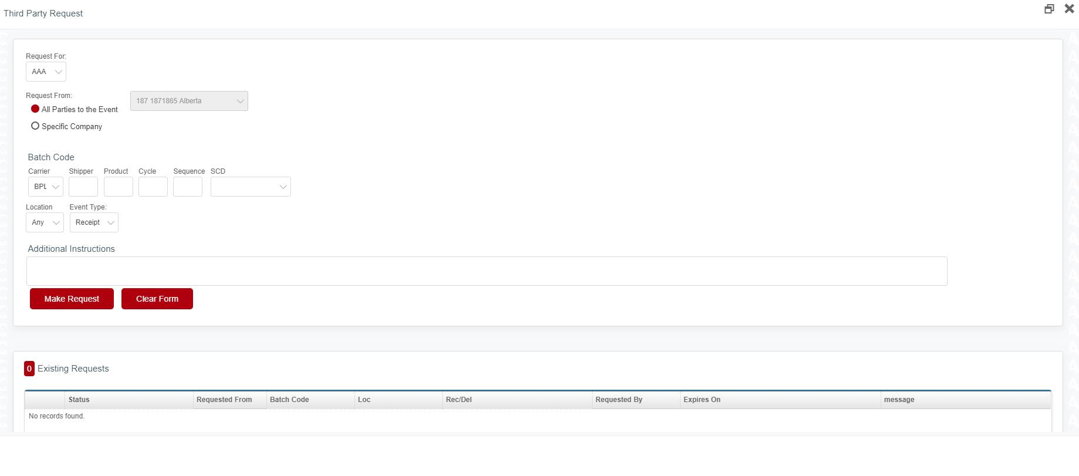1079x476 pixels.
Task: Sort by the Expires On column
Action: click(702, 400)
